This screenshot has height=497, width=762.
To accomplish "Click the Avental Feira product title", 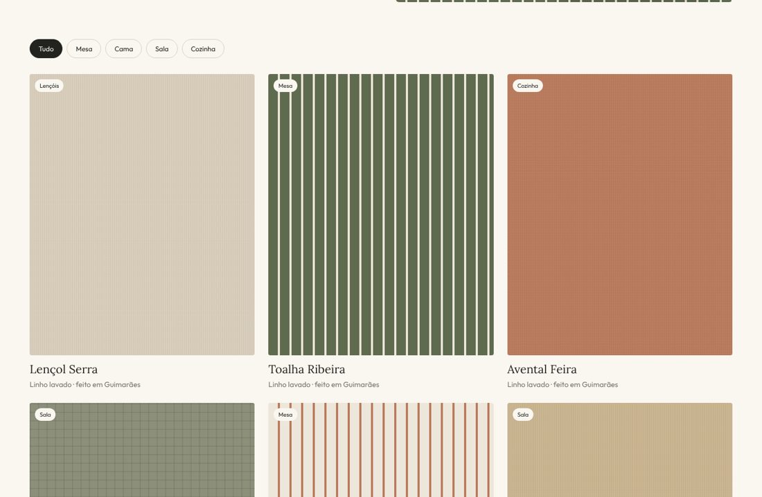I will 542,369.
